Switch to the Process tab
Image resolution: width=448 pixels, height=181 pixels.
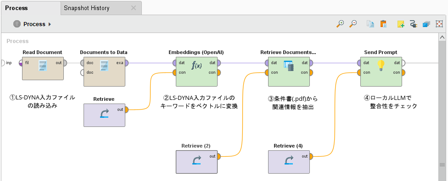coord(17,8)
